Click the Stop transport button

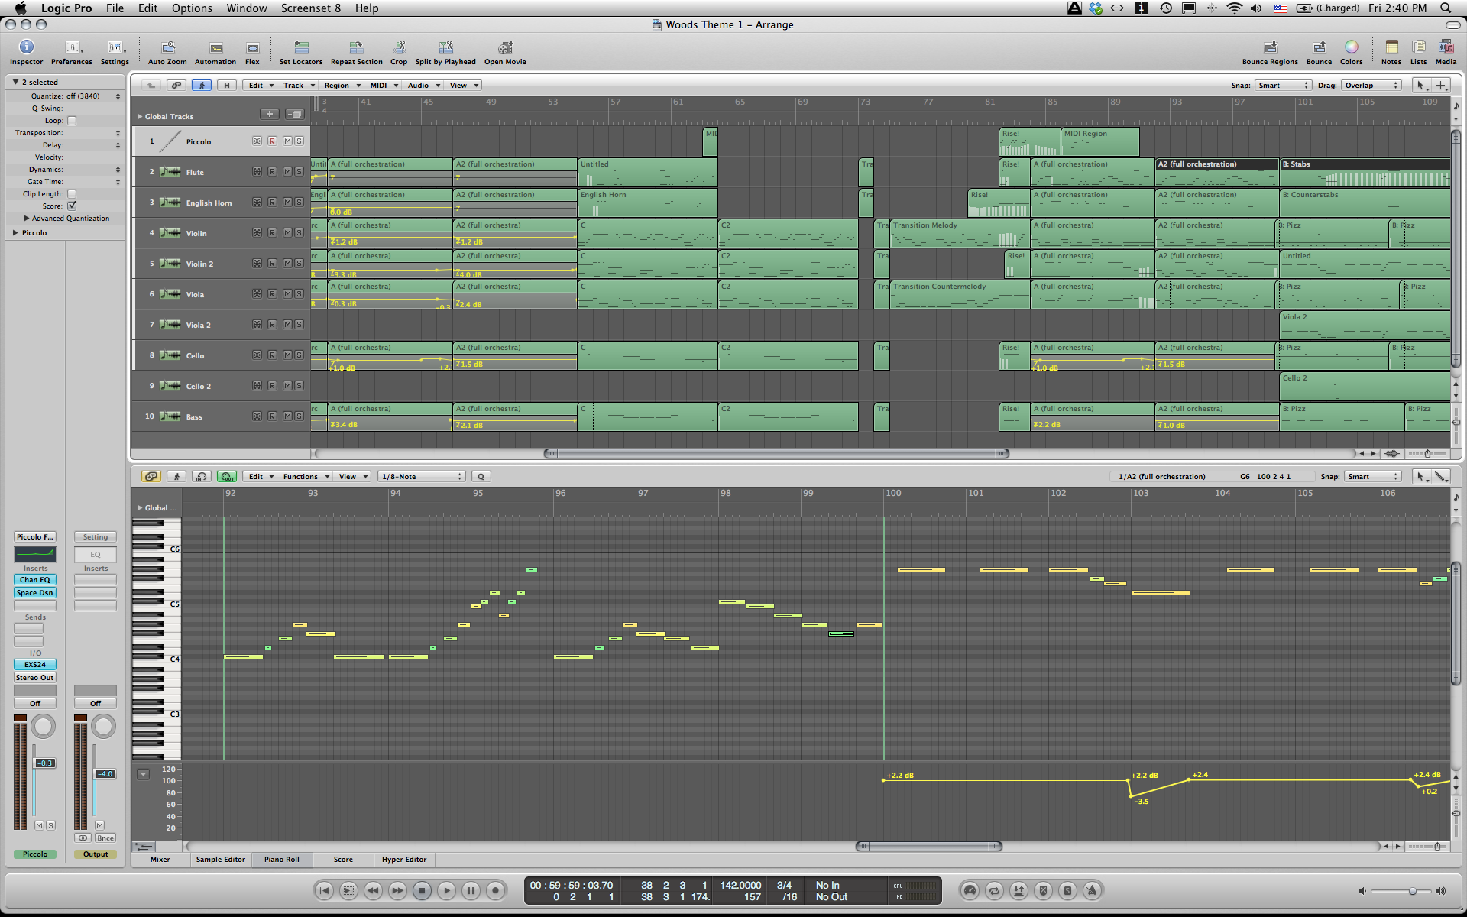[x=422, y=890]
